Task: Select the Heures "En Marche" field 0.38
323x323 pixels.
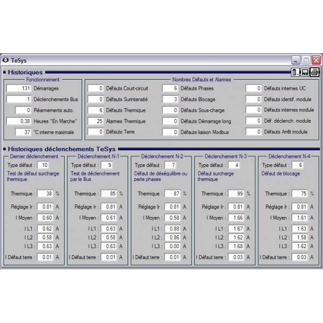Action: click(19, 121)
